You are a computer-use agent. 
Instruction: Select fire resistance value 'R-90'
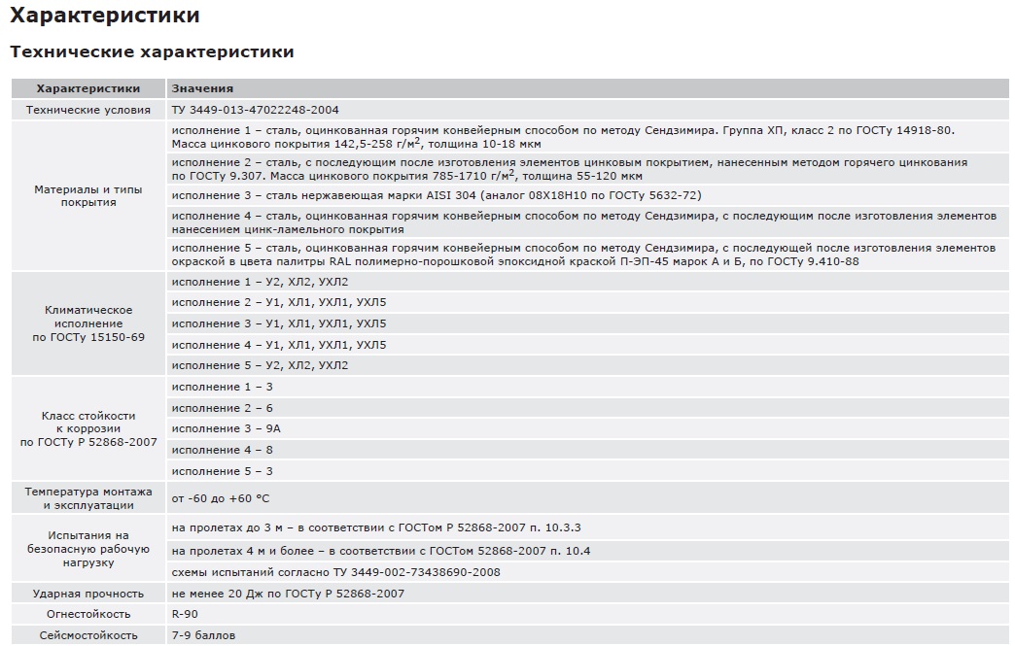pos(185,614)
